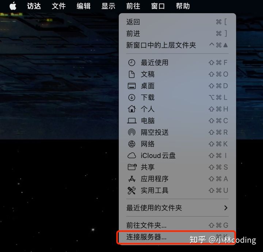Select the 电脑 text entry
Viewport: 263px width, 252px height.
click(x=148, y=121)
